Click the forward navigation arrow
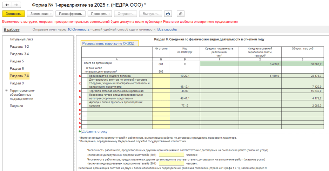Viewport: 329px width, 171px height. pos(16,5)
